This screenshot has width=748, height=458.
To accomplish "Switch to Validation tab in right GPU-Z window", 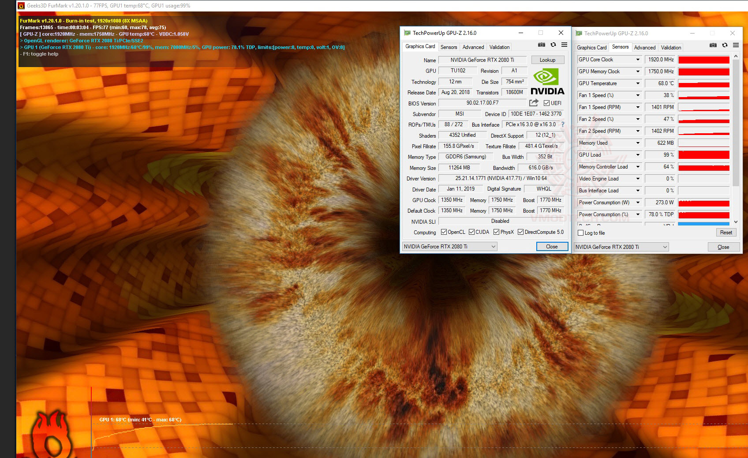I will point(671,48).
